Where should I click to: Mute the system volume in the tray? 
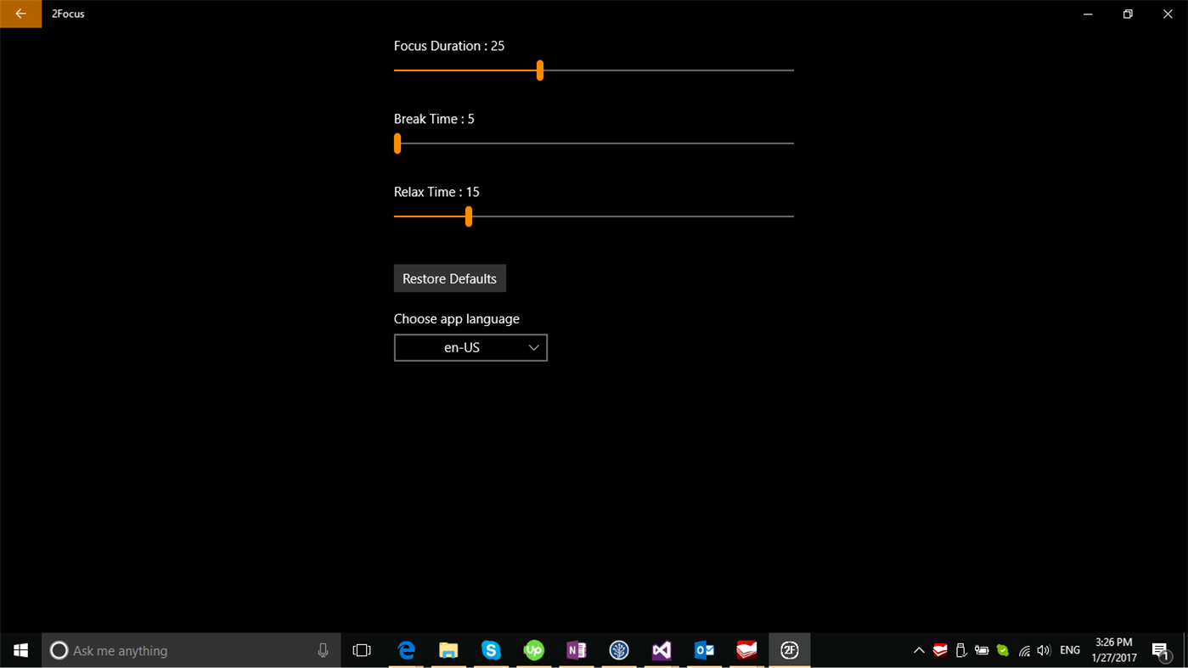click(1043, 649)
